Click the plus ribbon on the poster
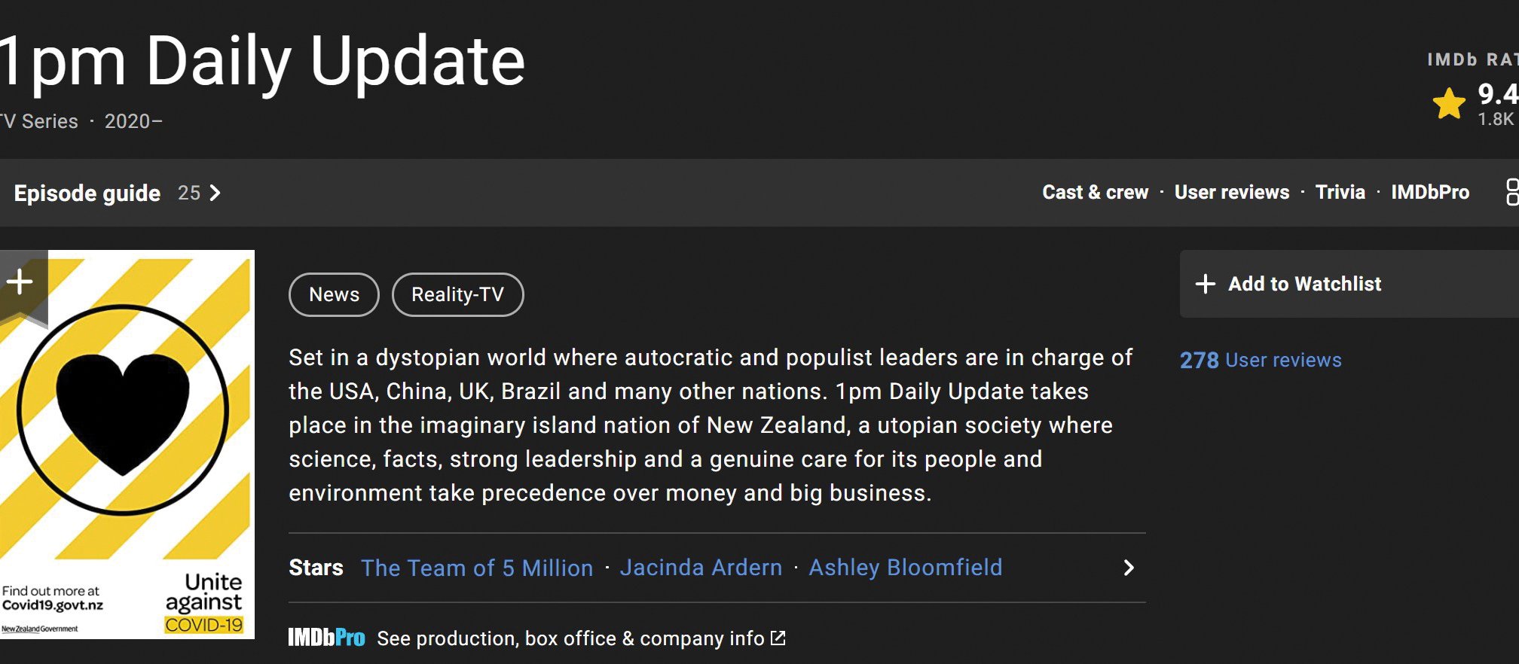Viewport: 1519px width, 664px height. [x=20, y=286]
